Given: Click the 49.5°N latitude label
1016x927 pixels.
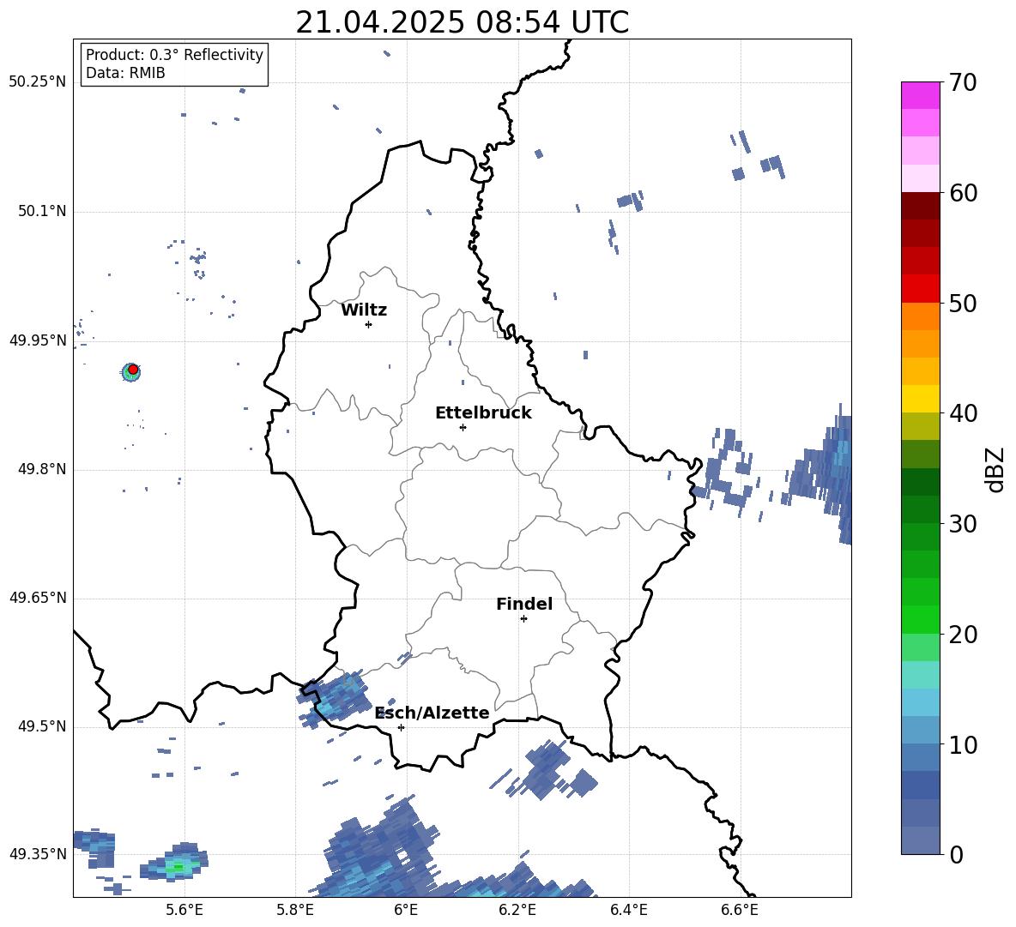Looking at the screenshot, I should coord(41,726).
